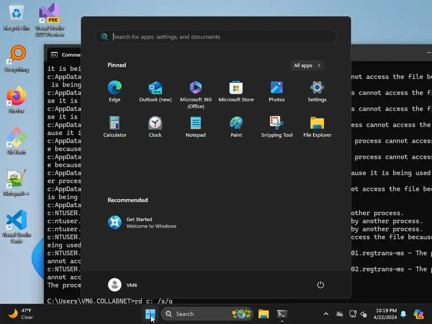Launch Calculator pinned app
This screenshot has width=432, height=324.
pyautogui.click(x=115, y=127)
